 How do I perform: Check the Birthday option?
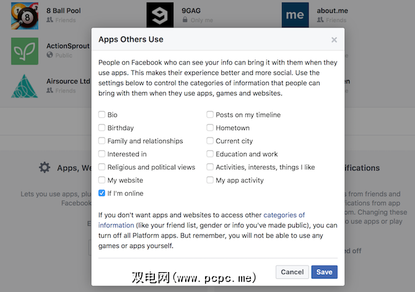pos(102,128)
